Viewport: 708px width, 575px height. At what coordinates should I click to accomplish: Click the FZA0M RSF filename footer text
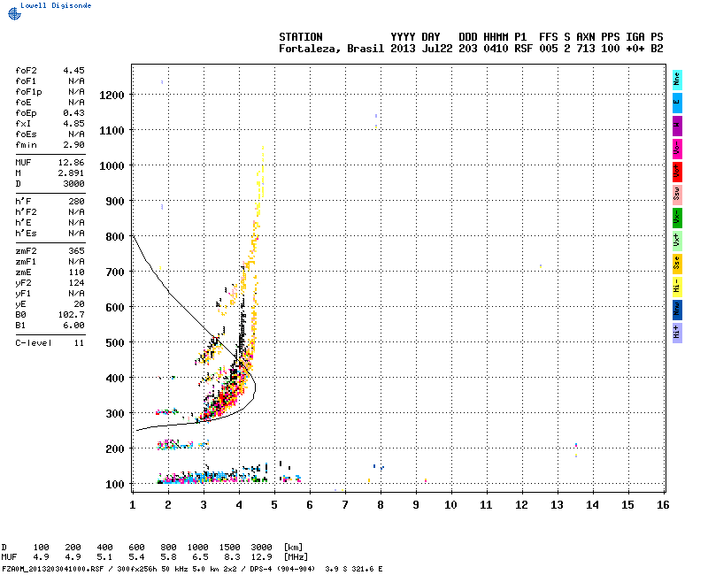(53, 569)
